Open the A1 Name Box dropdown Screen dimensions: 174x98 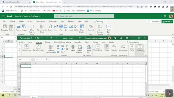(30, 59)
